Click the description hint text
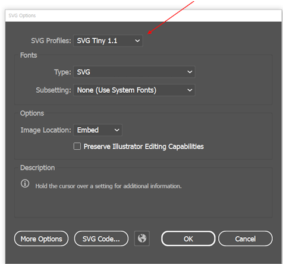The width and height of the screenshot is (283, 264). pyautogui.click(x=108, y=186)
